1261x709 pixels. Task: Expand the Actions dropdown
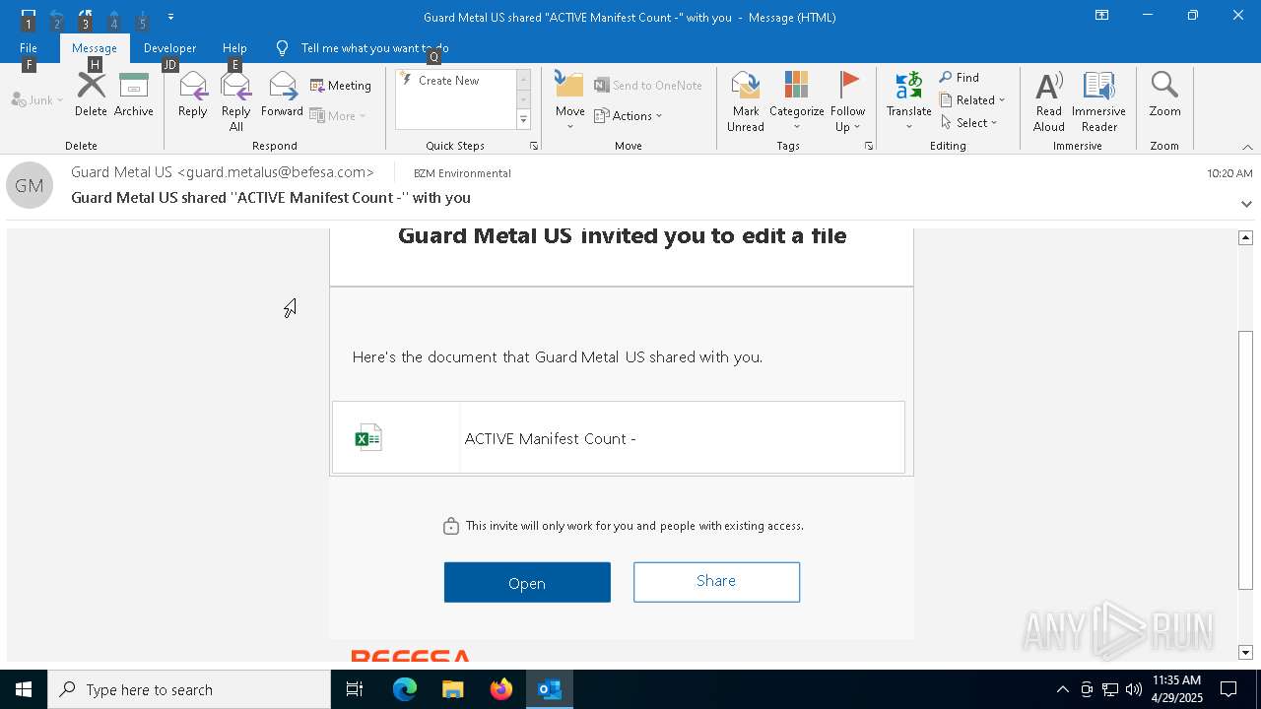tap(629, 115)
